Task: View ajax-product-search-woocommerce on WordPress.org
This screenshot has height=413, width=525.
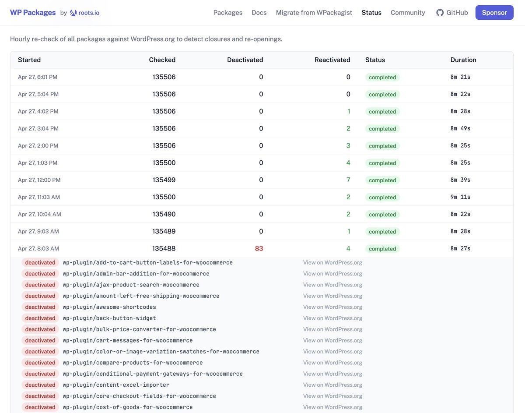Action: (x=332, y=285)
